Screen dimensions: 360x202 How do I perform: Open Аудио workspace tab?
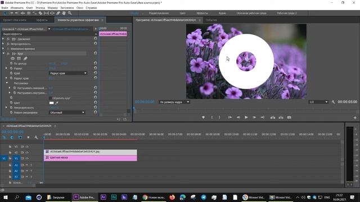tap(222, 13)
